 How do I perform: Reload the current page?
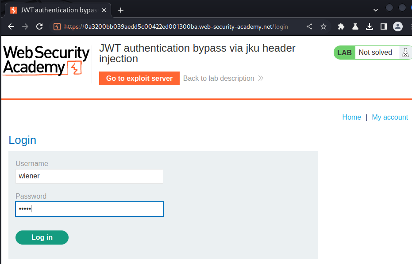click(x=39, y=26)
